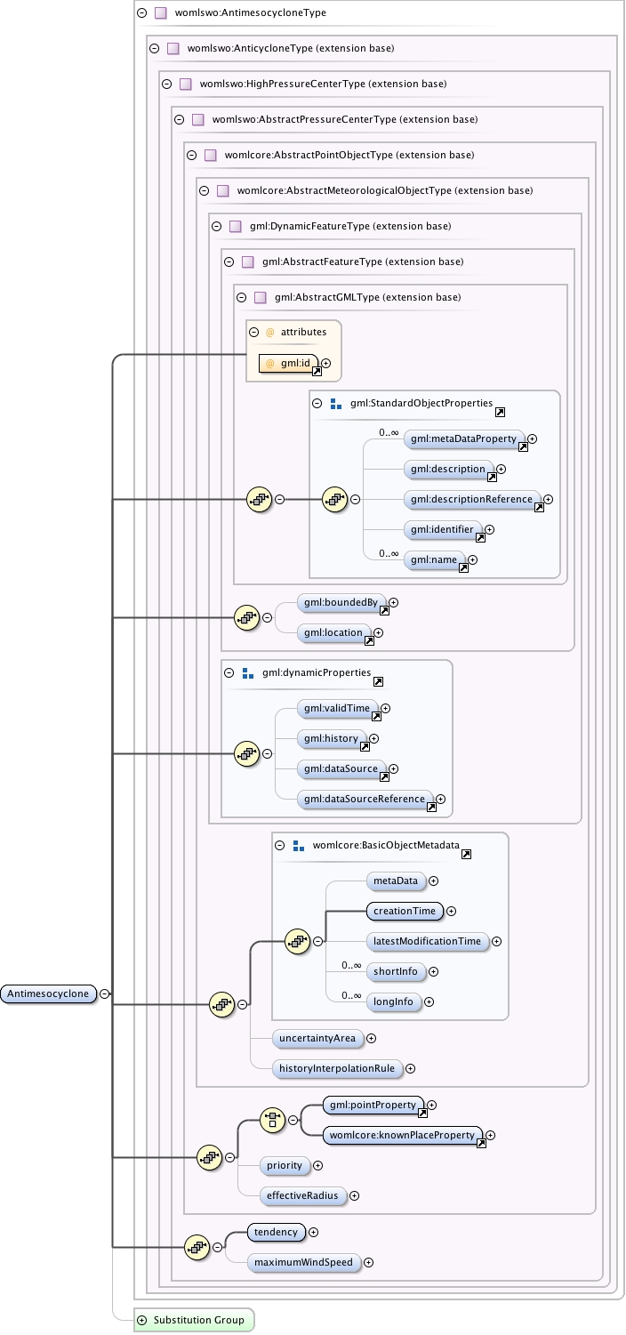Collapse gml:dynamicProperties group
This screenshot has height=1335, width=626.
click(x=230, y=672)
